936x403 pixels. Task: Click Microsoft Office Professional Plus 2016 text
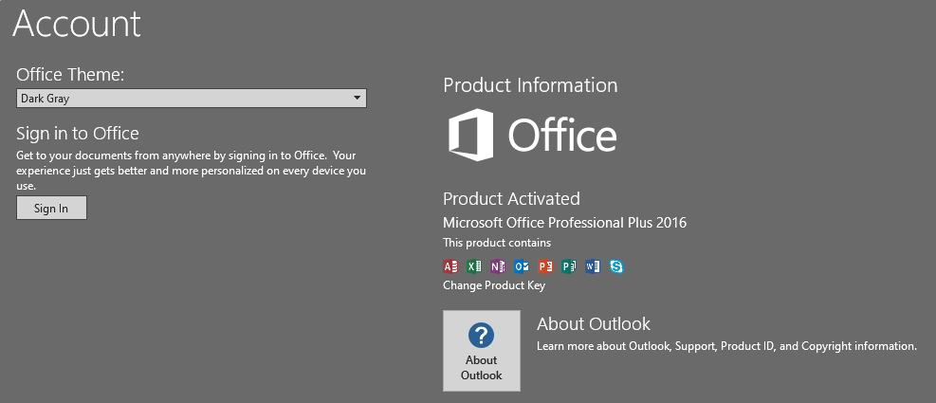click(x=564, y=223)
